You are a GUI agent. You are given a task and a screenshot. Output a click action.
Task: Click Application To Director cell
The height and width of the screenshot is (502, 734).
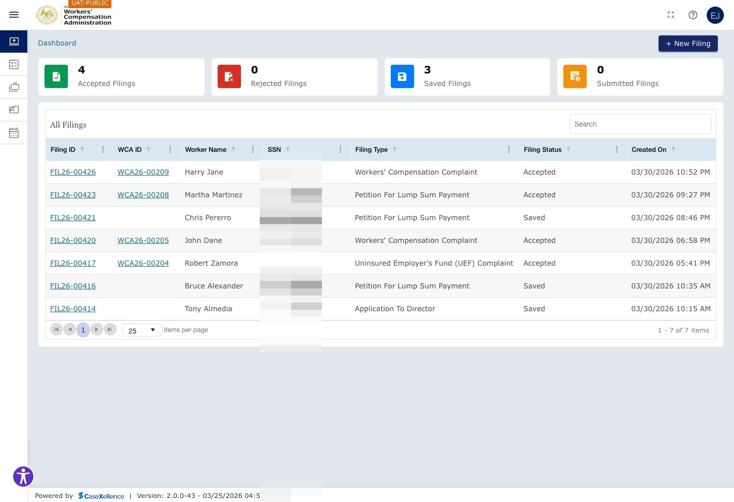tap(395, 309)
